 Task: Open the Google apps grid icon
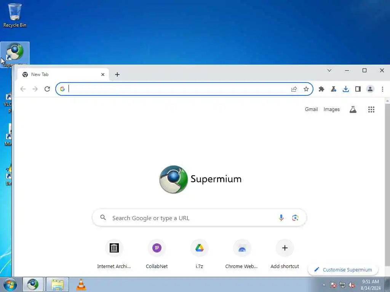tap(371, 109)
